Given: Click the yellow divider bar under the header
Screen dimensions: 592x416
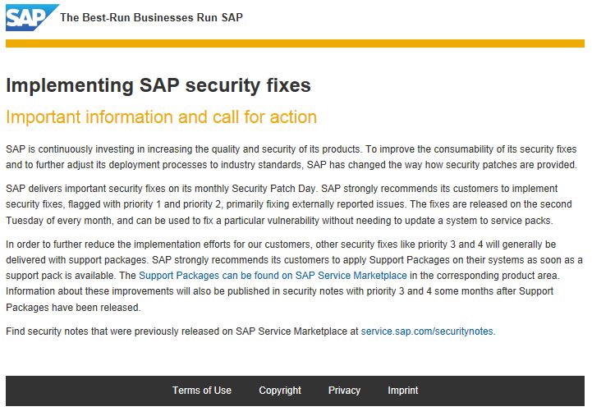Looking at the screenshot, I should [295, 43].
